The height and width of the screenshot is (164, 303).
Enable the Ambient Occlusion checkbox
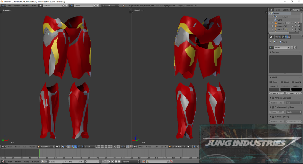tap(273, 98)
